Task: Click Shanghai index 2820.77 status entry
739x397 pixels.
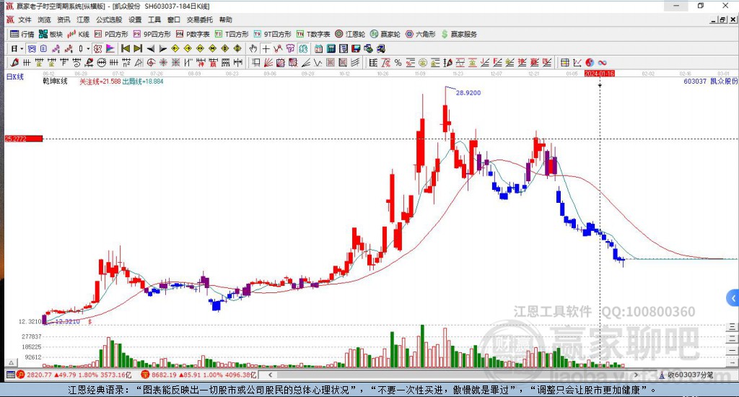Action: tap(74, 375)
